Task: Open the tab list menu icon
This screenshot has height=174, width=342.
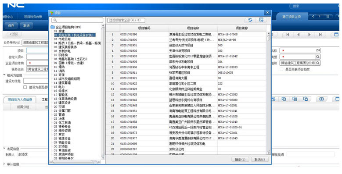Action: click(x=328, y=16)
